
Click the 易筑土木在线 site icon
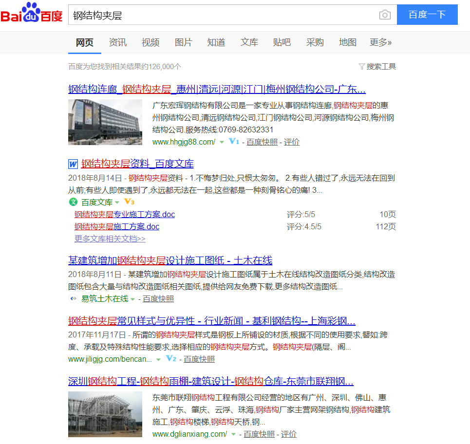pos(73,299)
